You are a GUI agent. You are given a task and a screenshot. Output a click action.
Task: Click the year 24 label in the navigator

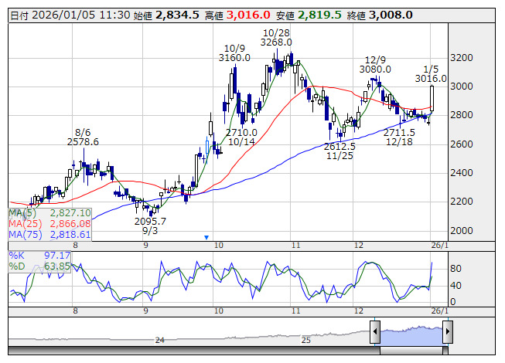pyautogui.click(x=160, y=340)
